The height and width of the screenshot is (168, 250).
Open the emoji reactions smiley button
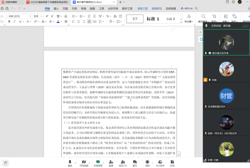tap(6, 163)
